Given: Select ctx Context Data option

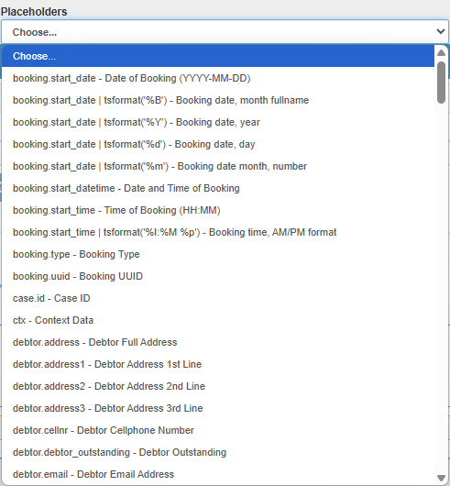Looking at the screenshot, I should click(218, 320).
